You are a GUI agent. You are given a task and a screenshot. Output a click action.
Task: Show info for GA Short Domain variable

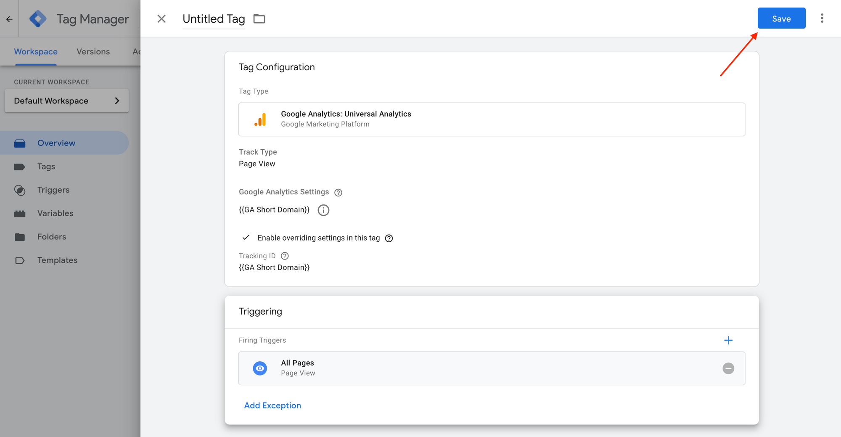(x=323, y=210)
